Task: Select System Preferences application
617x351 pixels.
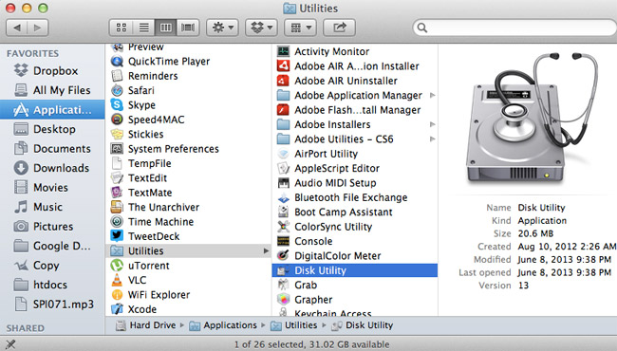Action: point(189,149)
